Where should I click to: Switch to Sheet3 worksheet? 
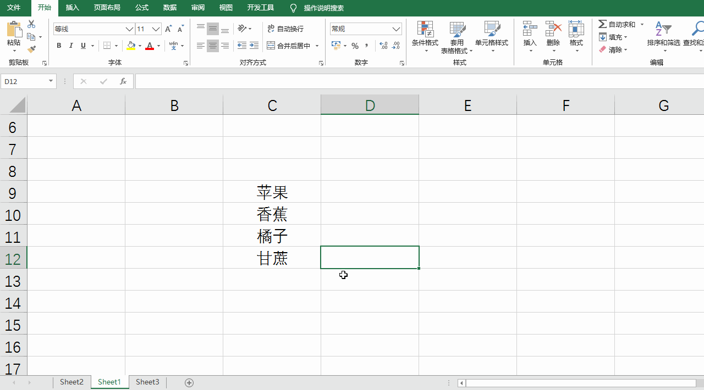147,382
